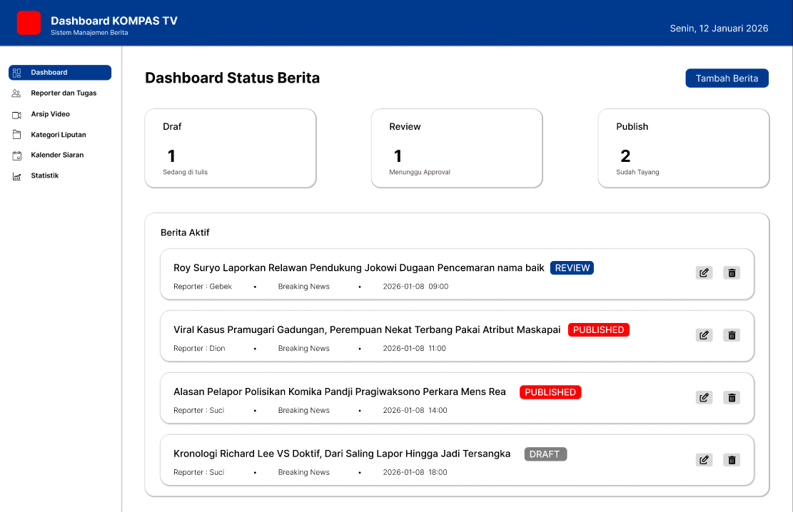This screenshot has height=512, width=793.
Task: Delete the Pramugari Gadungan news item
Action: (x=731, y=335)
